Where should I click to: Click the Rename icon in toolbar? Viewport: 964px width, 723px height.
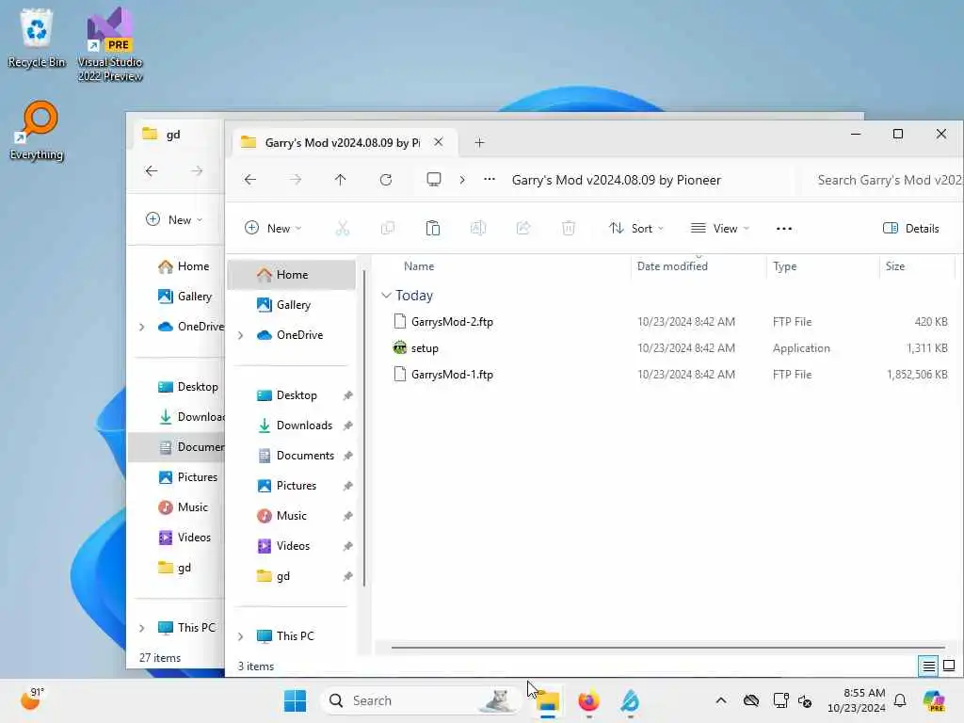coord(478,229)
